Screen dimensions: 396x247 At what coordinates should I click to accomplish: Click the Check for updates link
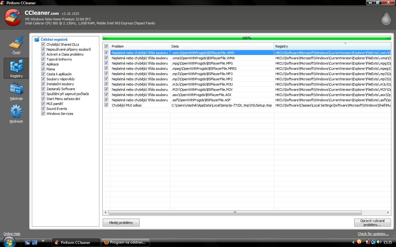373,234
